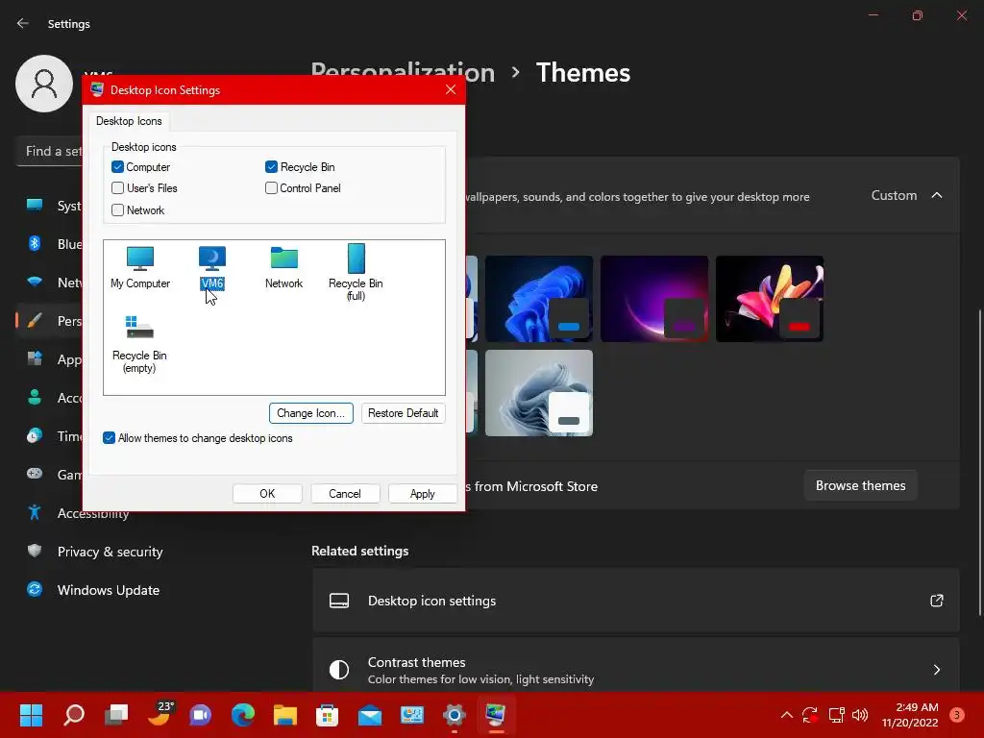Open the Desktop Icons tab
This screenshot has height=738, width=984.
[x=129, y=120]
